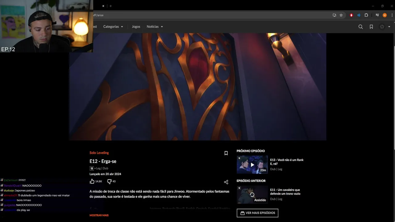Open the media control playlist icon
Viewport: 395px width, 222px height.
[x=377, y=15]
